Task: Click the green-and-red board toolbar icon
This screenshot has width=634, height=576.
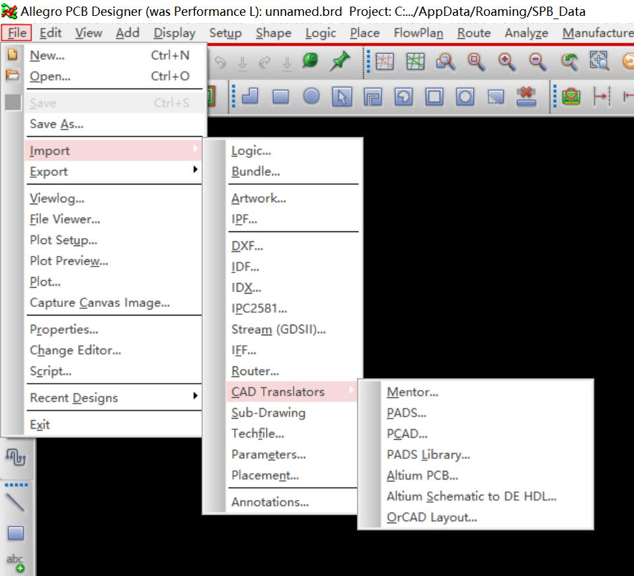Action: coord(571,97)
